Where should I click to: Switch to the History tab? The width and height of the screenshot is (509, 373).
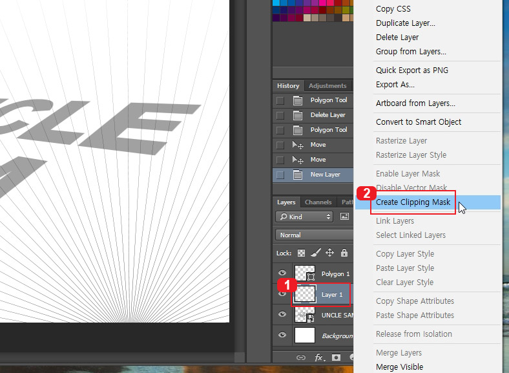pyautogui.click(x=288, y=86)
